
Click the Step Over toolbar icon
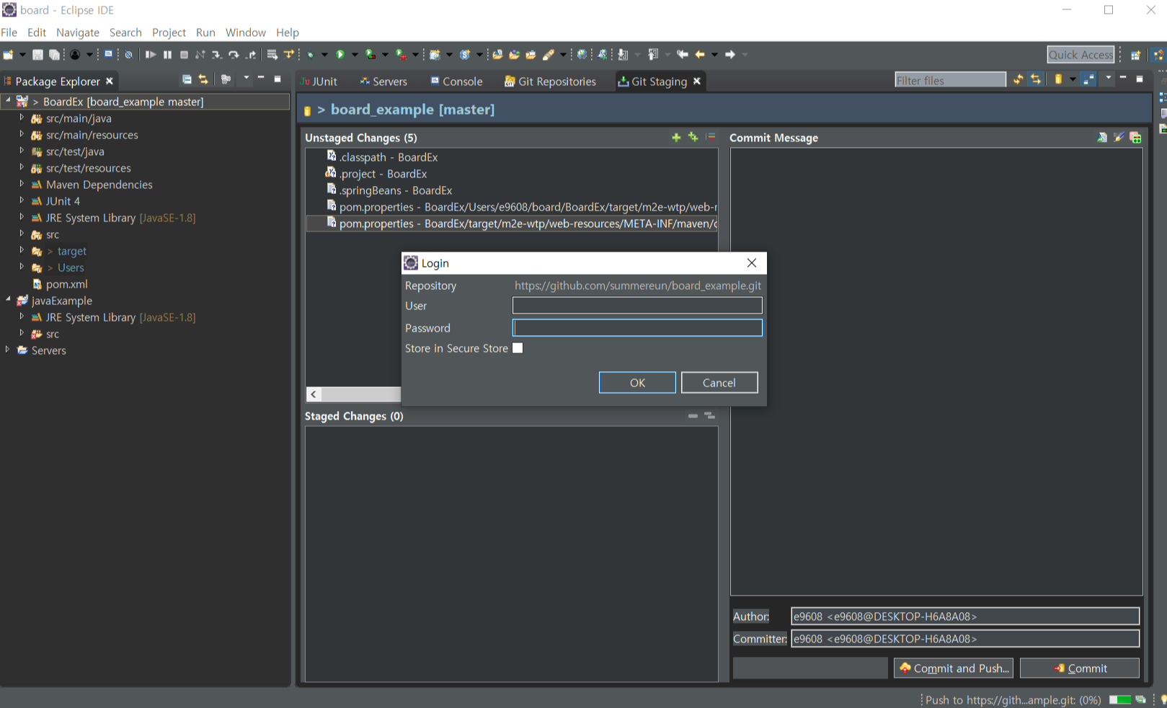click(234, 55)
